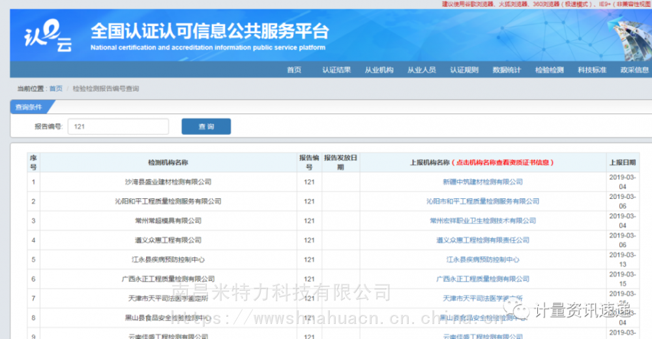Viewport: 652px width, 339px height.
Task: Go to the 从业机构 navigation item
Action: coord(379,70)
